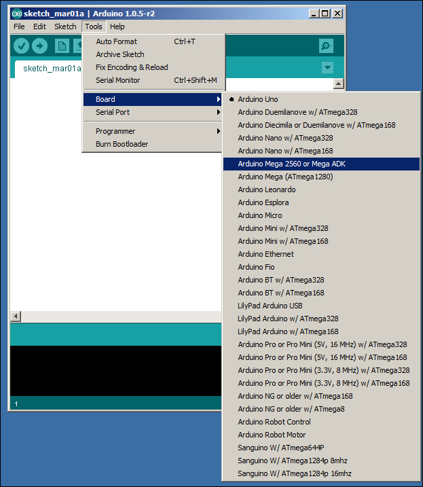Screen dimensions: 423x487
Task: Switch to the sketch_mar01a tab
Action: click(x=49, y=69)
